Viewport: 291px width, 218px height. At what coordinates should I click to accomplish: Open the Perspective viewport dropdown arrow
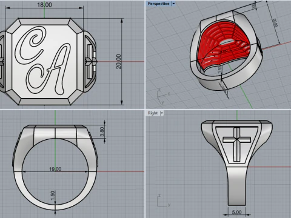[x=173, y=4]
